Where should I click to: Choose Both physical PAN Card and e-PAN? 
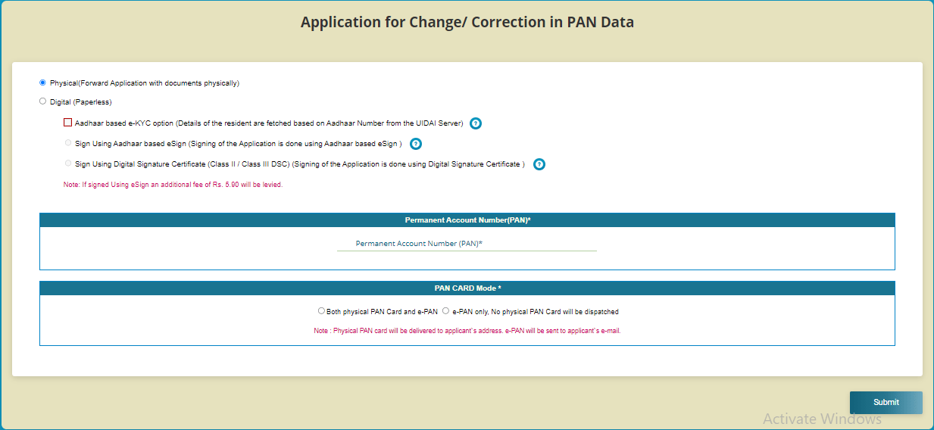321,310
